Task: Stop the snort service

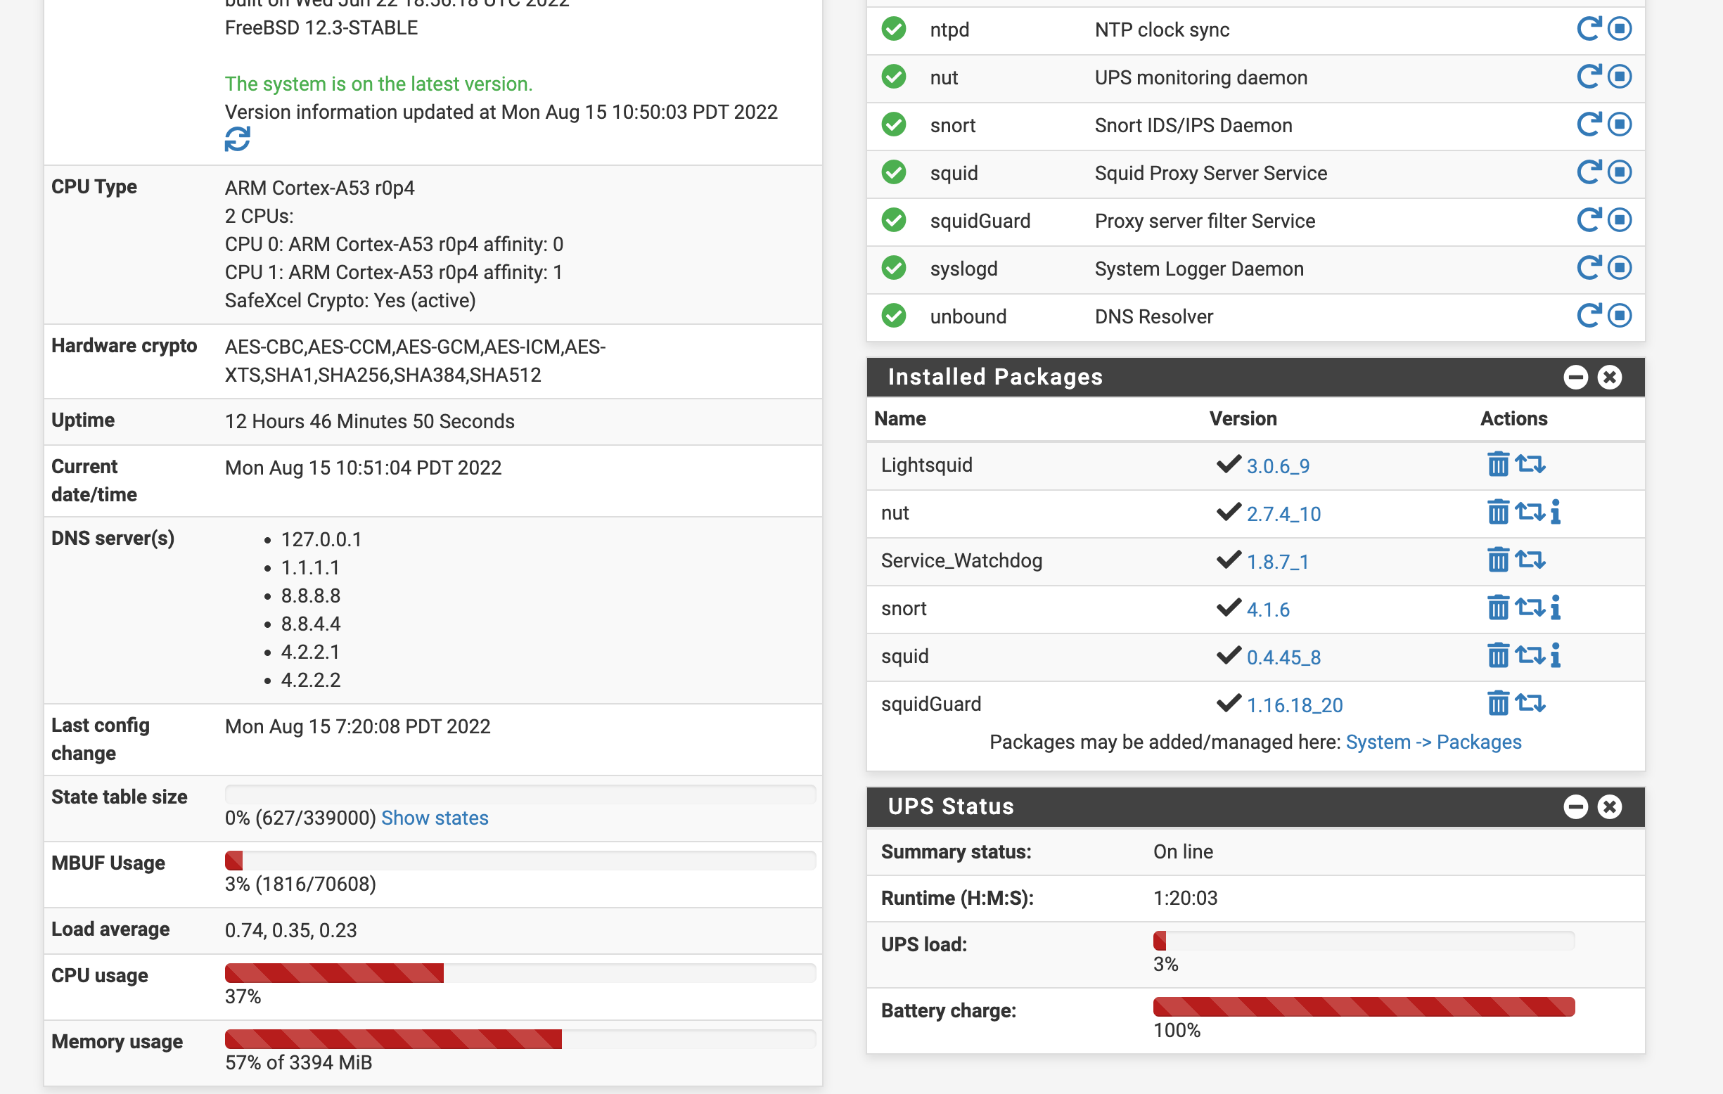Action: click(x=1620, y=125)
